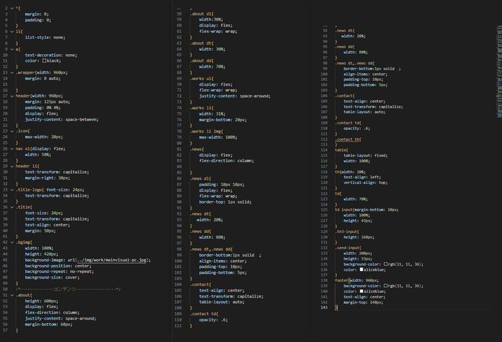Click 'th{width: 10%;' selector line
The image size is (502, 342).
click(350, 172)
